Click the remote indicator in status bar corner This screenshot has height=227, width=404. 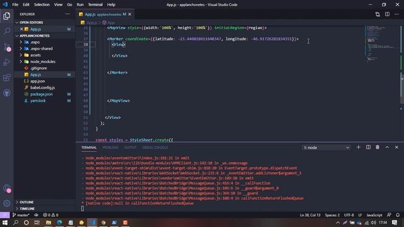click(4, 215)
